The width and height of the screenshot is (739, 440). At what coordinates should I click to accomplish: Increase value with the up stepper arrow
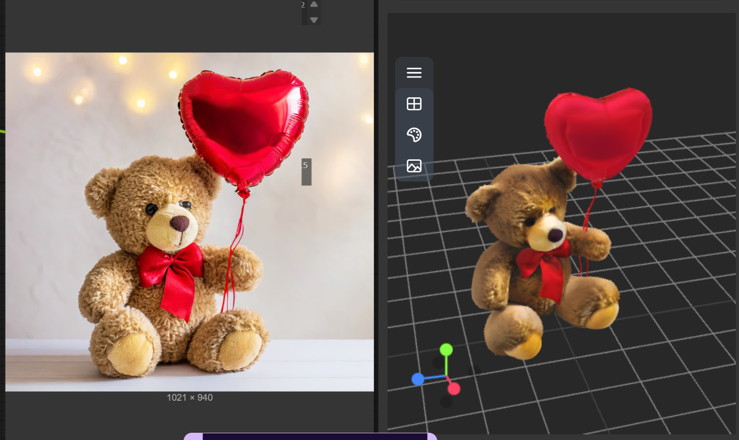(x=314, y=5)
